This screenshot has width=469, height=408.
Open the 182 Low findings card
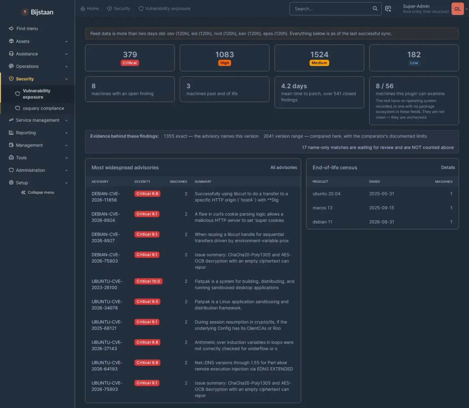(414, 58)
